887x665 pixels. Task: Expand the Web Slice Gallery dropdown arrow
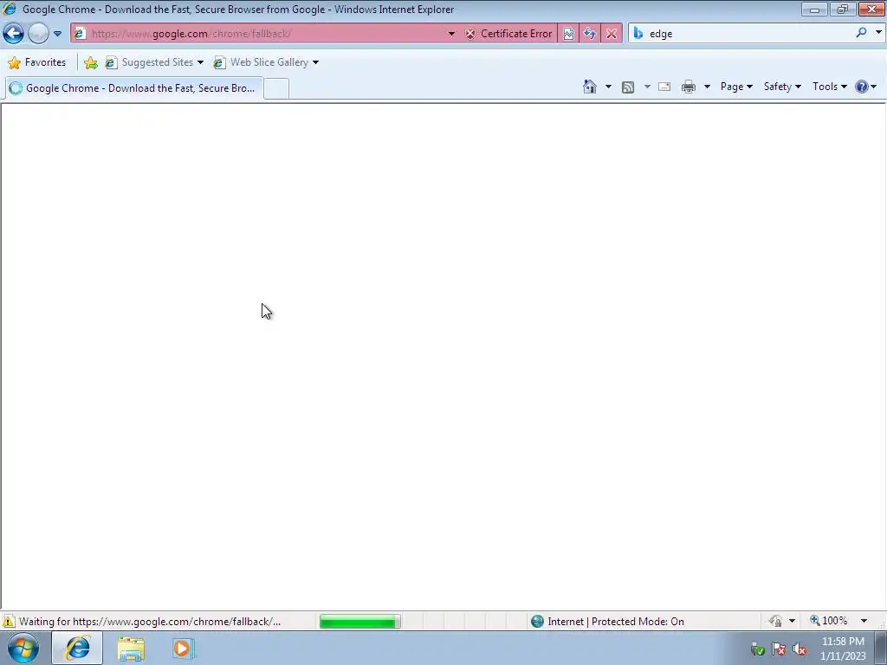(315, 62)
